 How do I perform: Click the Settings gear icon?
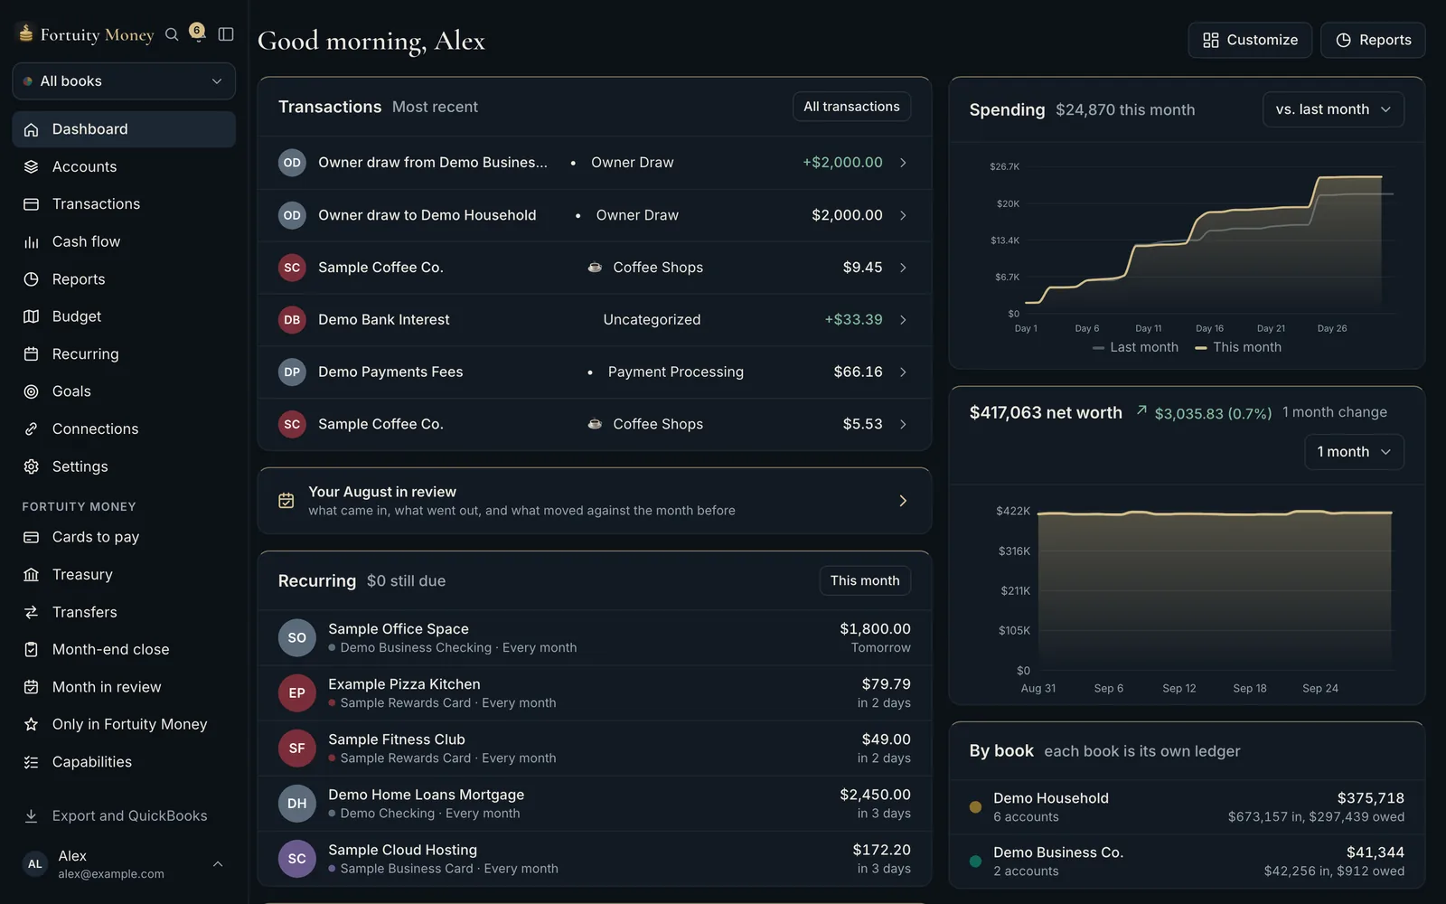tap(31, 466)
